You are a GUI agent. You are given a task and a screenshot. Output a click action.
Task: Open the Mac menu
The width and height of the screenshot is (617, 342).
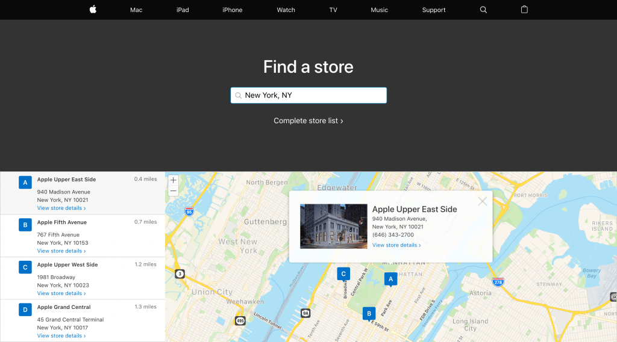click(x=136, y=10)
